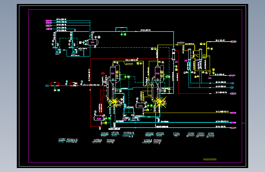
Task: Click the cyan inlet connector on red steam line
Action: click(47, 86)
